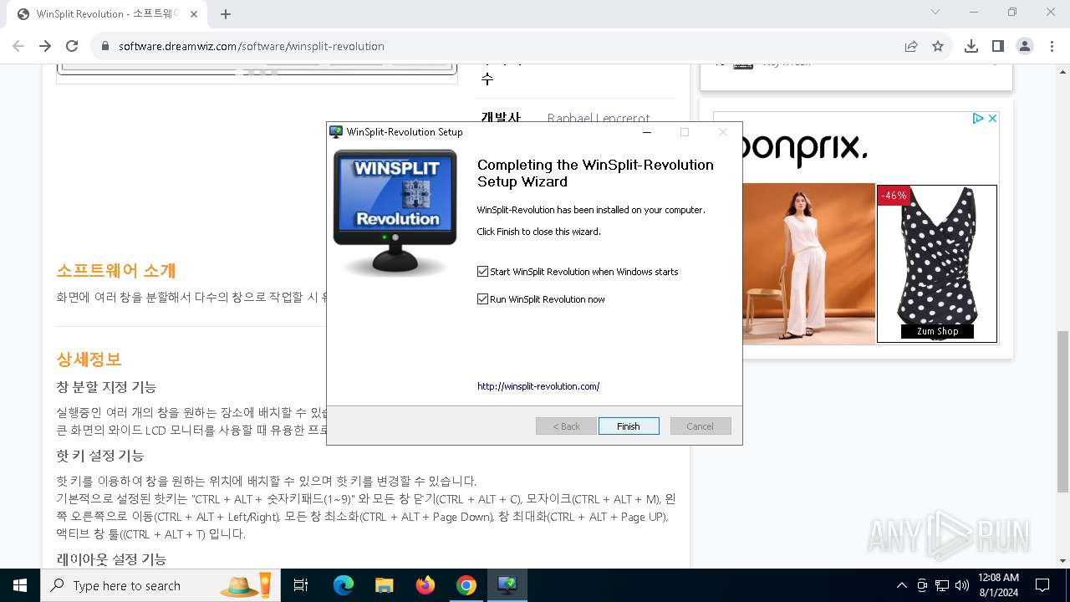The height and width of the screenshot is (602, 1070).
Task: Toggle Chrome side panel
Action: coord(998,46)
